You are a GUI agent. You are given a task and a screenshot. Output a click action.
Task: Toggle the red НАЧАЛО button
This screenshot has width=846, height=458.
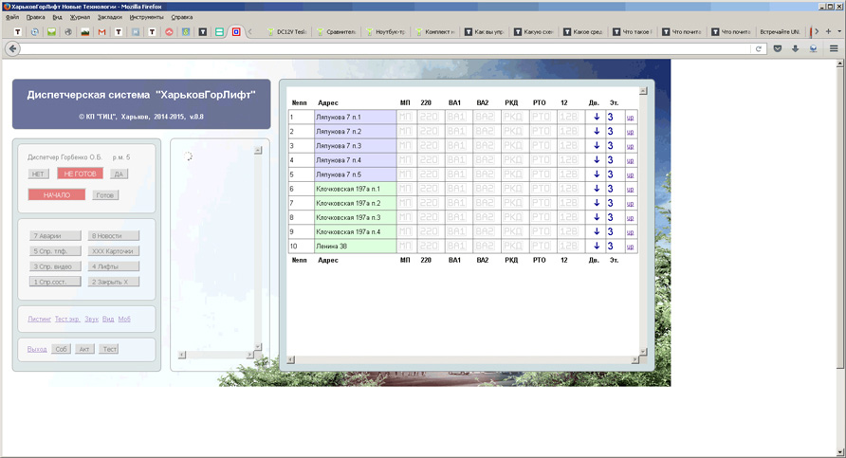click(57, 194)
